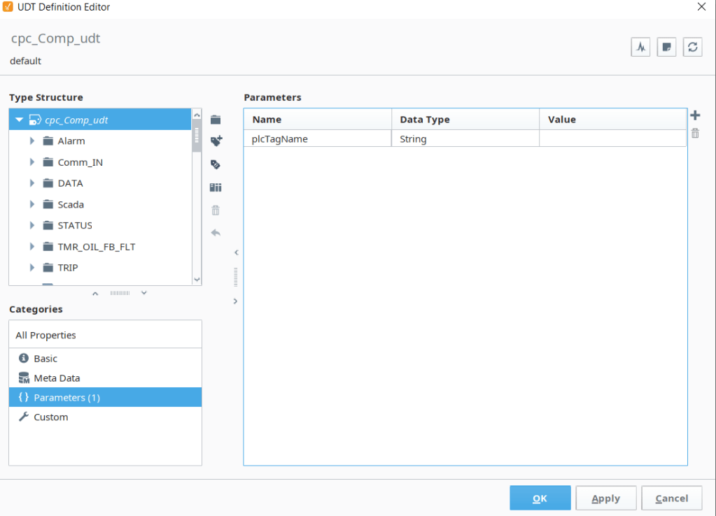The height and width of the screenshot is (516, 716).
Task: Click the multi-tag icon below add tag
Action: (x=216, y=164)
